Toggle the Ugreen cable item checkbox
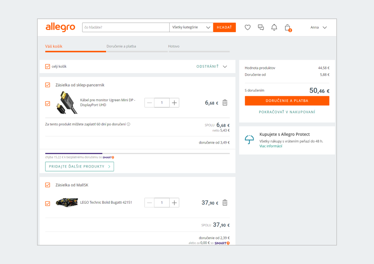The height and width of the screenshot is (264, 374). (x=48, y=104)
